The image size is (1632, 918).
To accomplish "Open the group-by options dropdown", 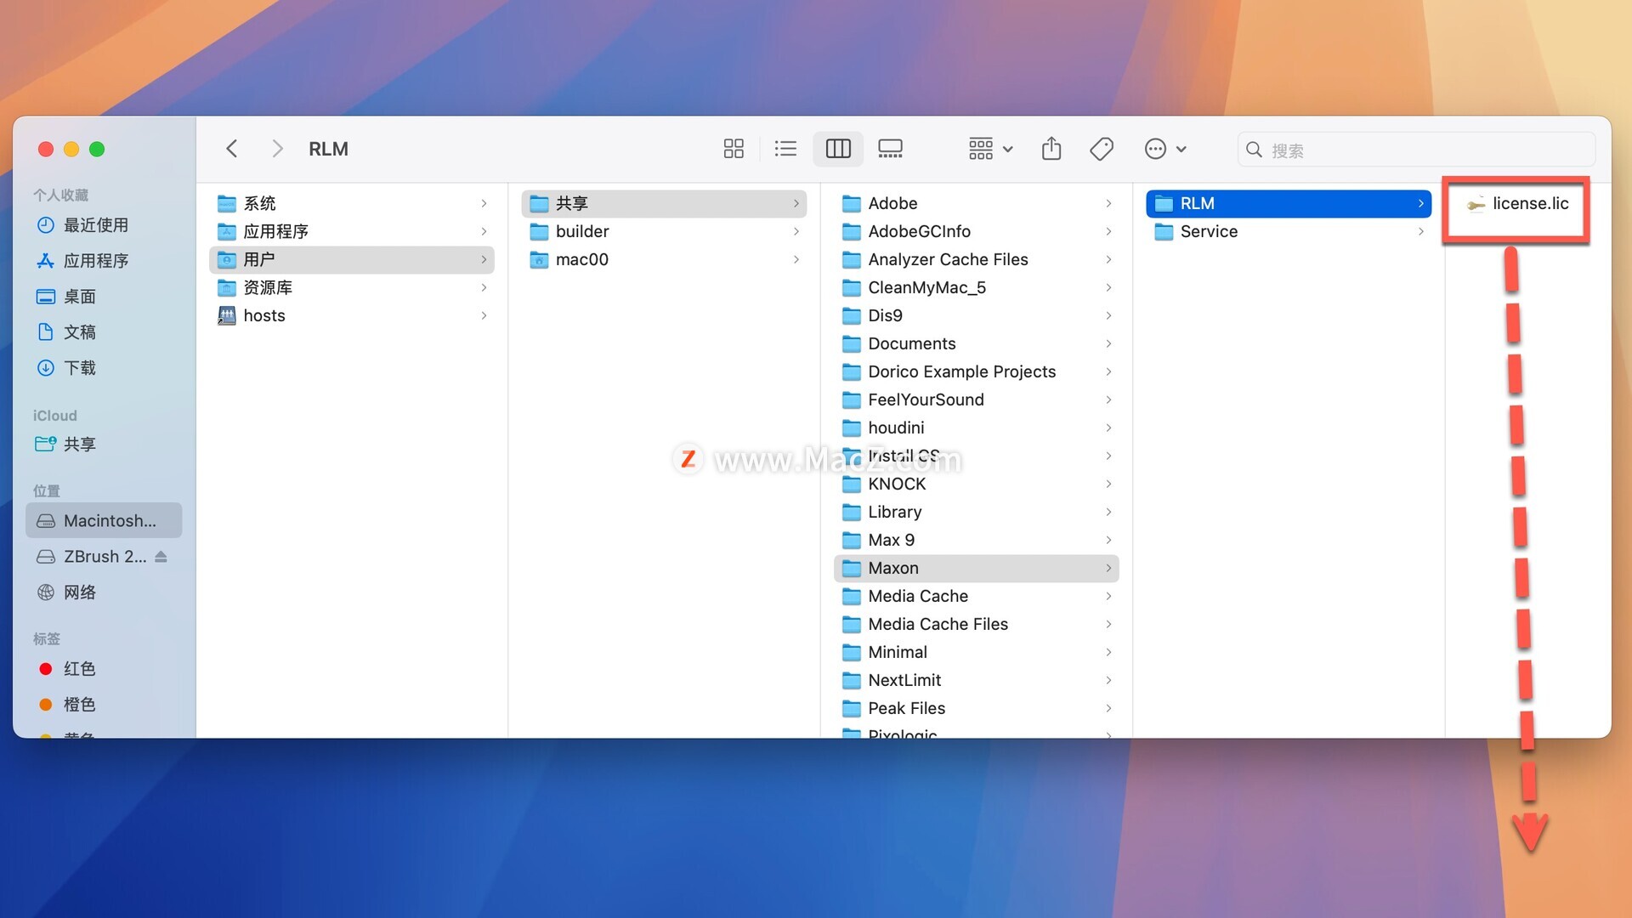I will pos(990,149).
